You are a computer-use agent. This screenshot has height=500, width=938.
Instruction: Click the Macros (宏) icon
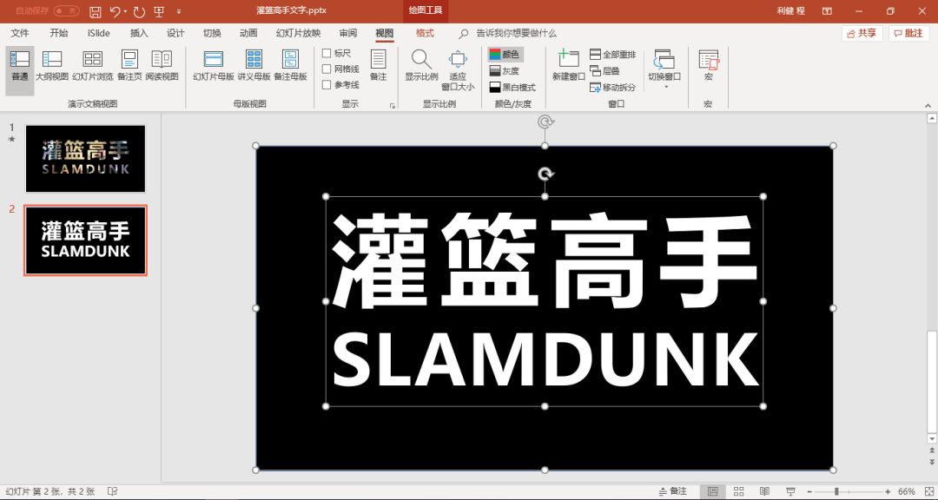pos(709,60)
